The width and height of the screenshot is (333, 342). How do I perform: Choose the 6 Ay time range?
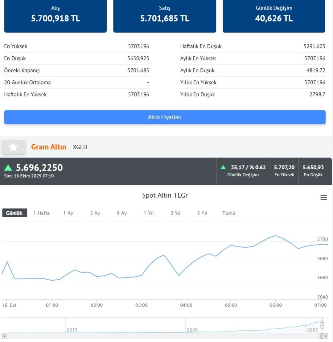[x=121, y=213]
